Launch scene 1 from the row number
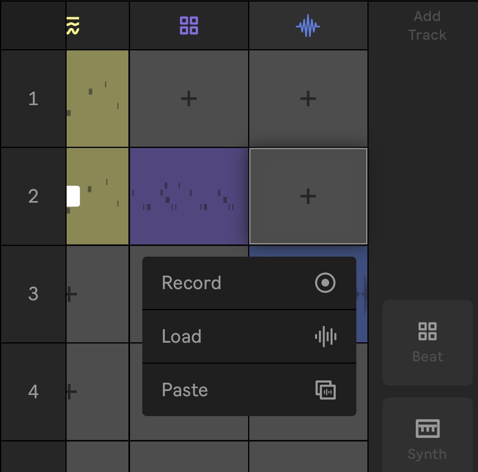The image size is (478, 472). coord(33,98)
